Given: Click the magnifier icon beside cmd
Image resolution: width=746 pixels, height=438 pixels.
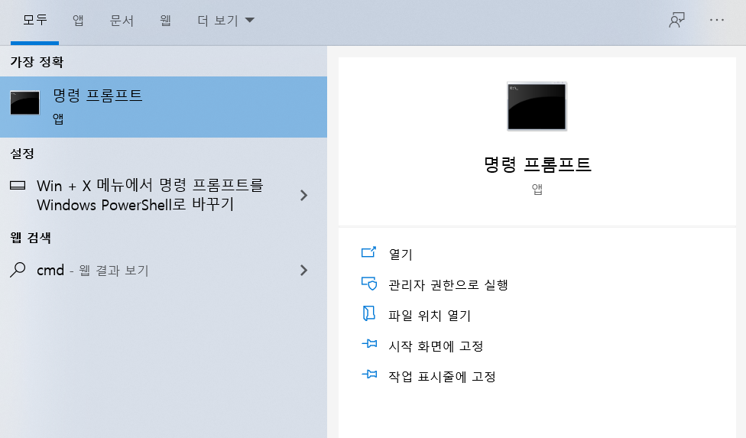Looking at the screenshot, I should pos(18,270).
